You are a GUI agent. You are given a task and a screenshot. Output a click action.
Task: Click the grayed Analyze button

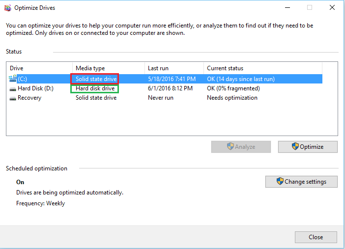coord(241,147)
